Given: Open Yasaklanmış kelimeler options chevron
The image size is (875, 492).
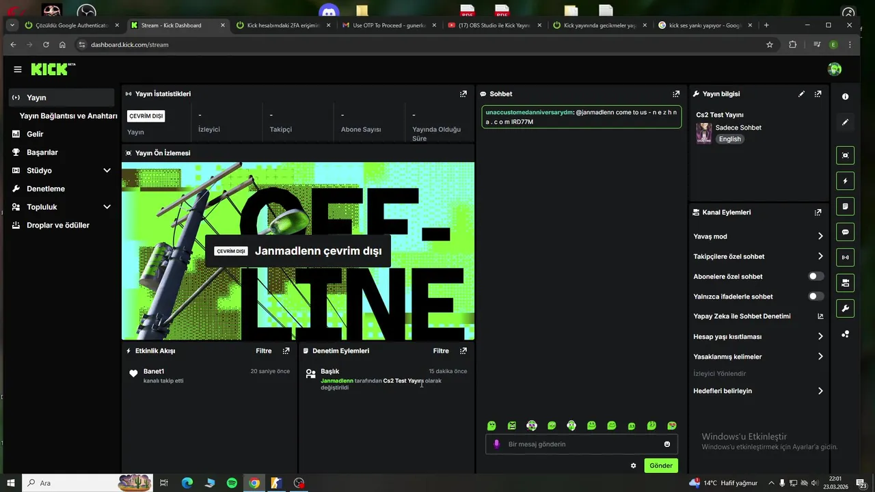Looking at the screenshot, I should [x=820, y=357].
